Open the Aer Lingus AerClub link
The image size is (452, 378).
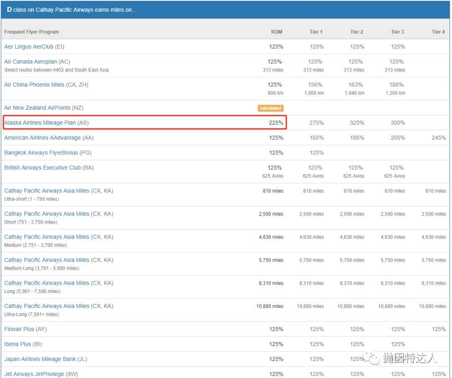click(29, 47)
